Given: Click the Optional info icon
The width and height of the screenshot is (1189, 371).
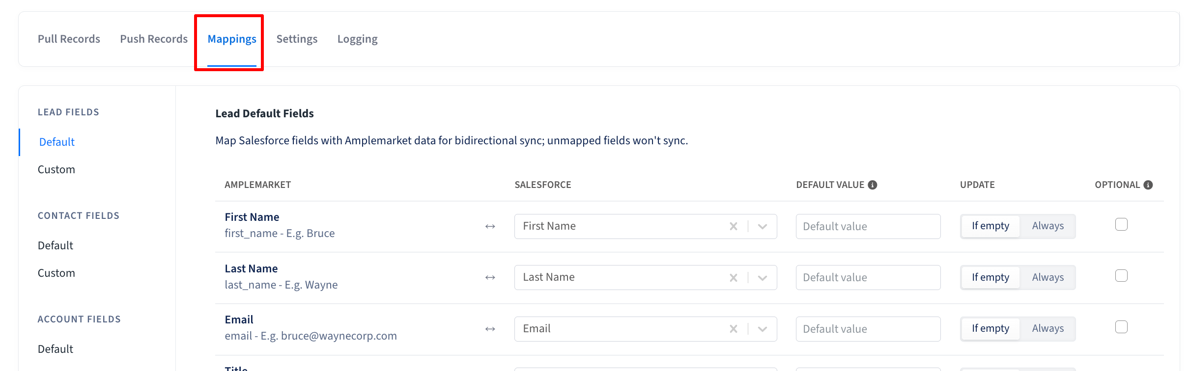Looking at the screenshot, I should click(x=1148, y=185).
